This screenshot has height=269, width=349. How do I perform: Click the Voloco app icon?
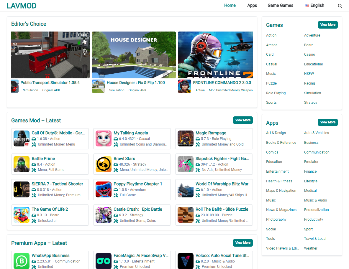[x=185, y=261]
